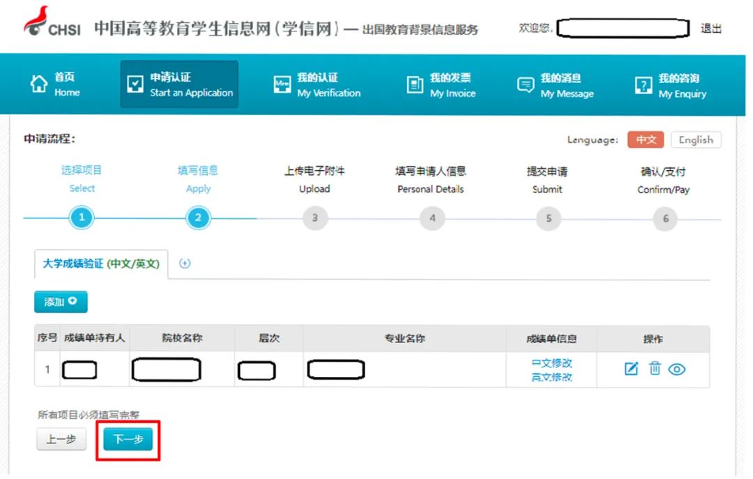This screenshot has height=479, width=753.
Task: Log out using 退出 link
Action: click(x=710, y=29)
